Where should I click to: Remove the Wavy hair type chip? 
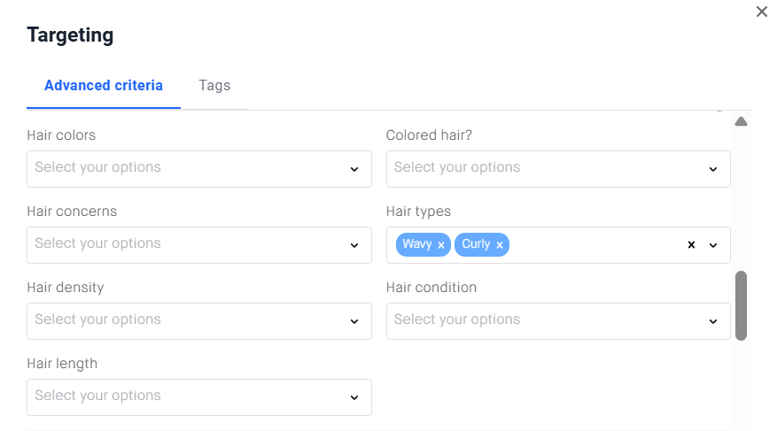click(x=441, y=245)
